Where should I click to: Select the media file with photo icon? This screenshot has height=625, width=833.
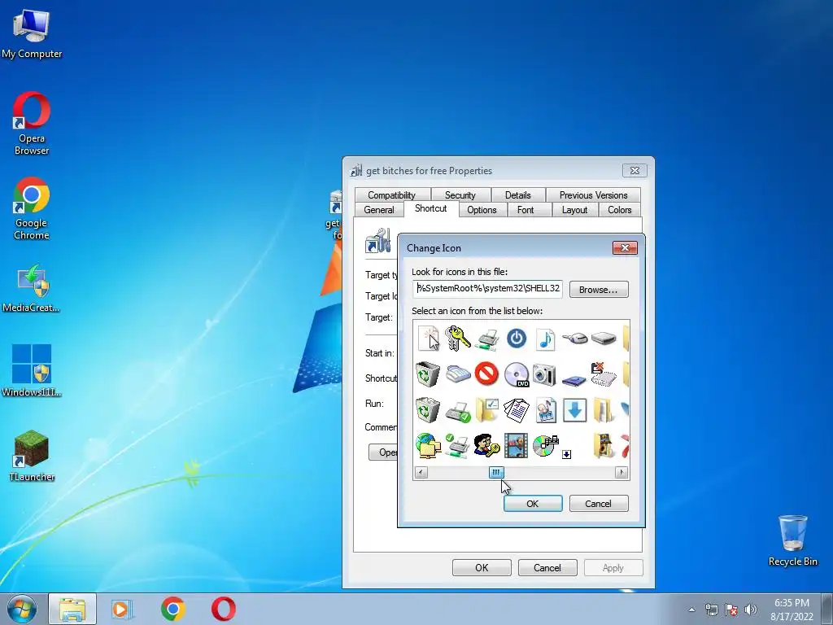point(546,410)
